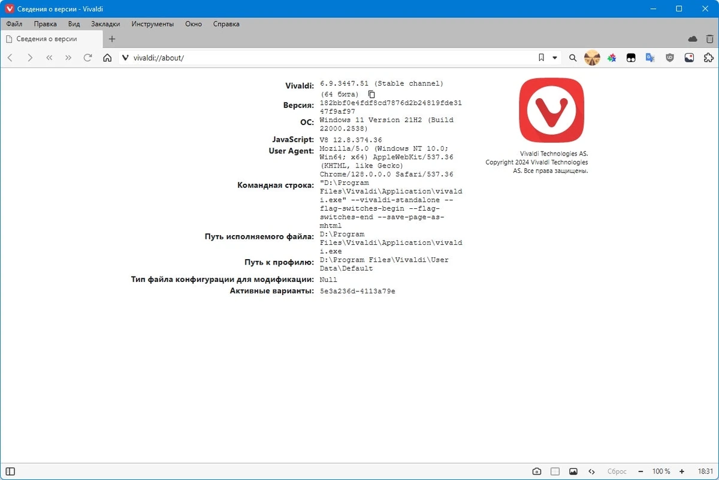Click the Vivaldi site info icon in address bar
Image resolution: width=719 pixels, height=480 pixels.
pyautogui.click(x=125, y=58)
